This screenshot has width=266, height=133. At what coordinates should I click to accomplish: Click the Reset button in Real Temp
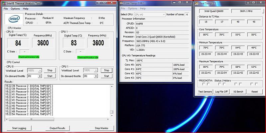coord(255,92)
